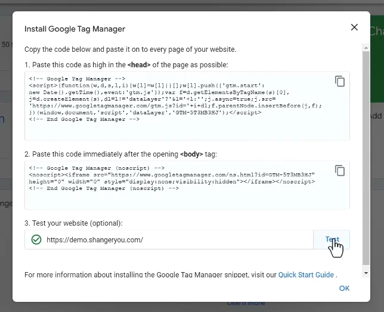384x312 pixels.
Task: Click OK to dismiss the dialog
Action: click(x=344, y=288)
